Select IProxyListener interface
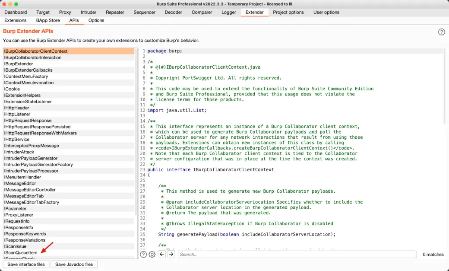Image resolution: width=449 pixels, height=271 pixels. 69,215
